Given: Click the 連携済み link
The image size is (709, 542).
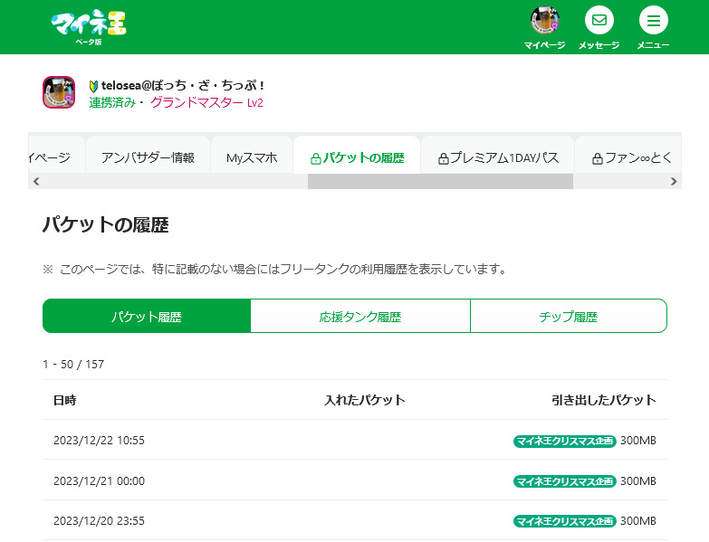Looking at the screenshot, I should click(112, 103).
